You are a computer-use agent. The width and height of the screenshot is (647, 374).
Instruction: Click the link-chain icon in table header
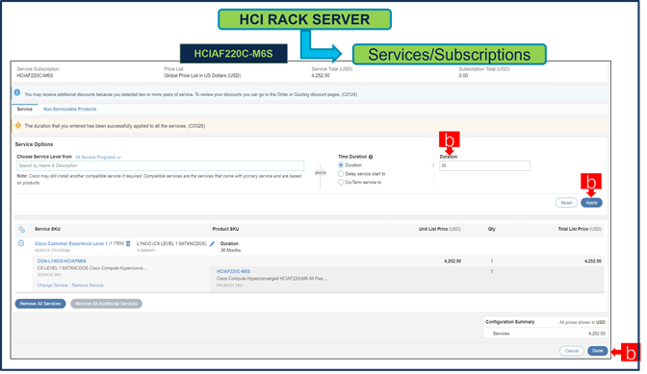22,231
